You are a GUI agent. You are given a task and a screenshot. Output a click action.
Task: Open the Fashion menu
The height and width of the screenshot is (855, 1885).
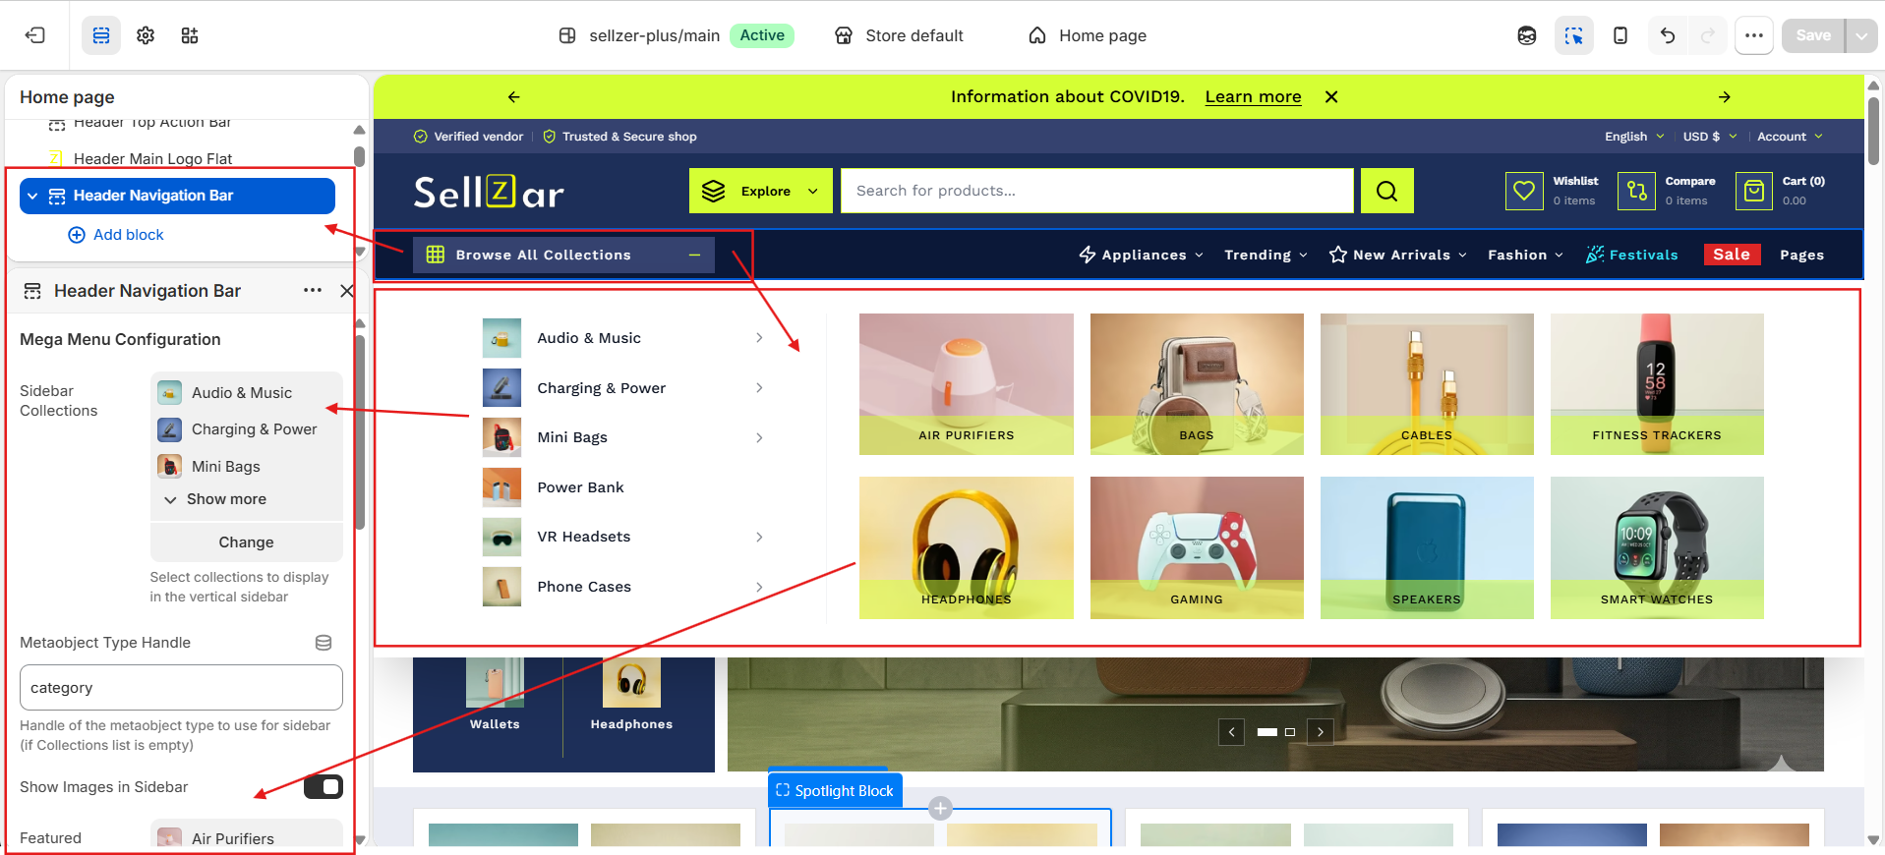pyautogui.click(x=1525, y=255)
